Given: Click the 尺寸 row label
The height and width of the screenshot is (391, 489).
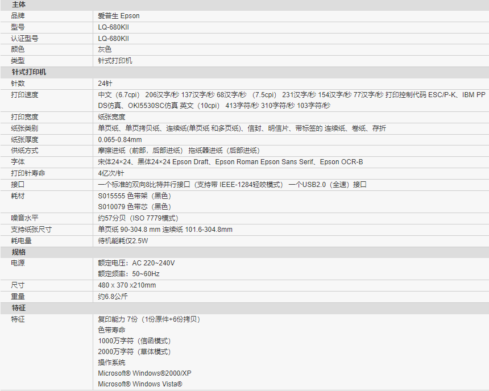Looking at the screenshot, I should (18, 285).
